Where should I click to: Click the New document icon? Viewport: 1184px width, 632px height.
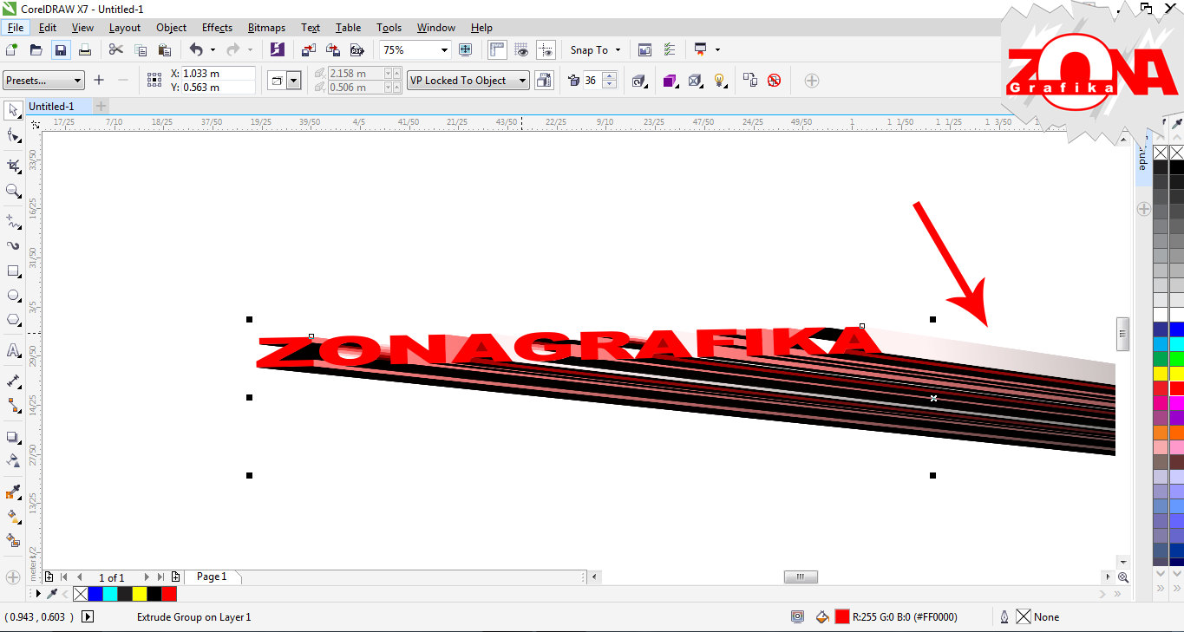(12, 49)
